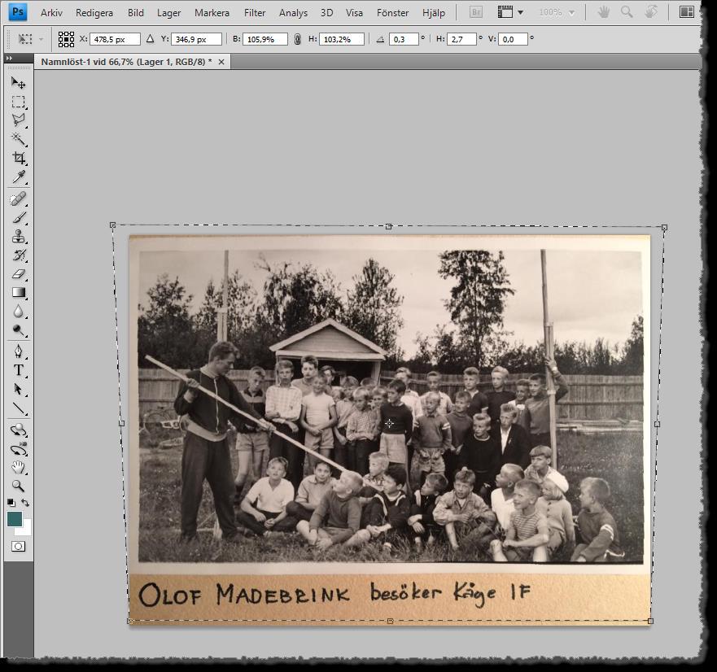Image resolution: width=717 pixels, height=672 pixels.
Task: Select the Move tool
Action: click(x=18, y=83)
